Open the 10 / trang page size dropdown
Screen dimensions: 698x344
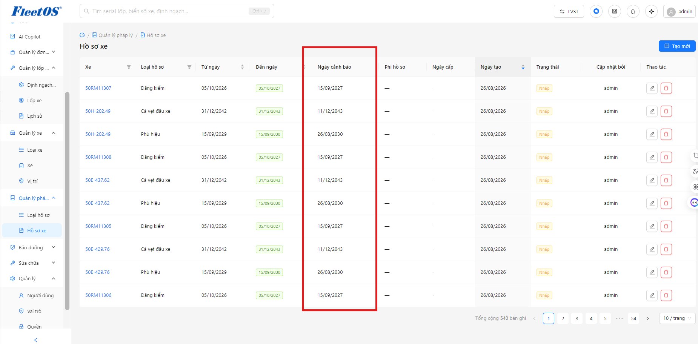click(677, 318)
